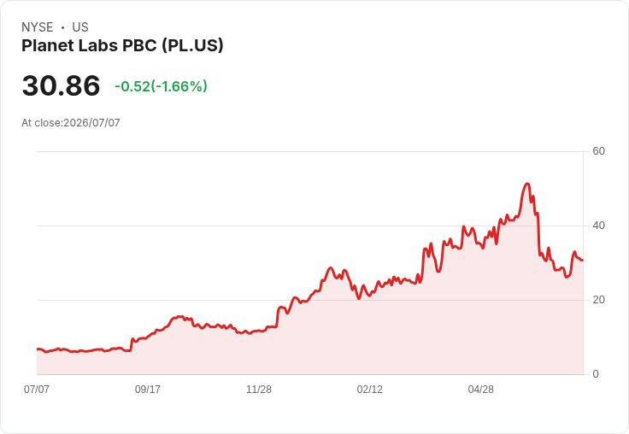Click the US market label
This screenshot has height=434, width=629.
pyautogui.click(x=80, y=27)
